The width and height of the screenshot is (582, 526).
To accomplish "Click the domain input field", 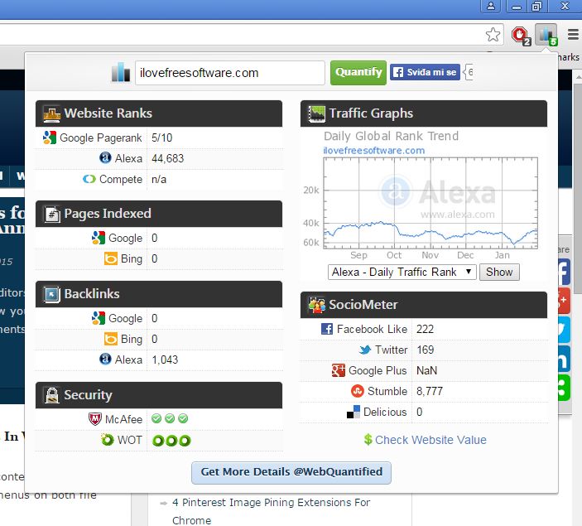I will pos(230,73).
